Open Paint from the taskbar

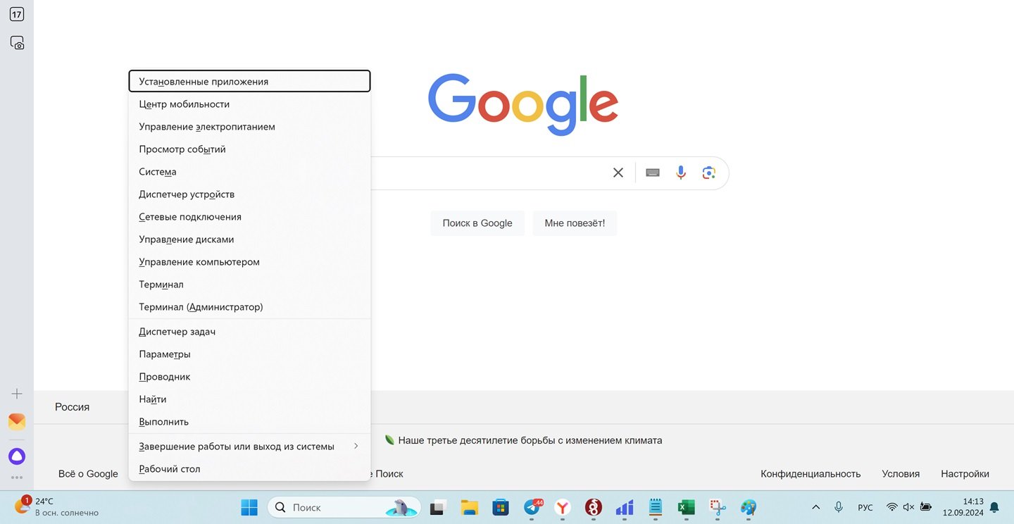[749, 507]
